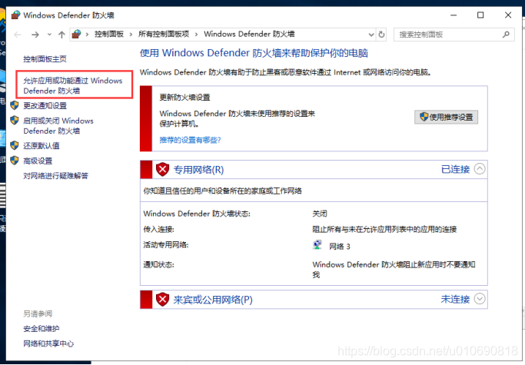
Task: Click the Back navigation arrow
Action: click(18, 35)
